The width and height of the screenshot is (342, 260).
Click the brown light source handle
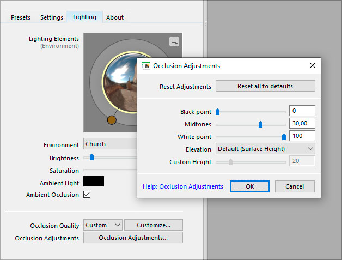112,120
